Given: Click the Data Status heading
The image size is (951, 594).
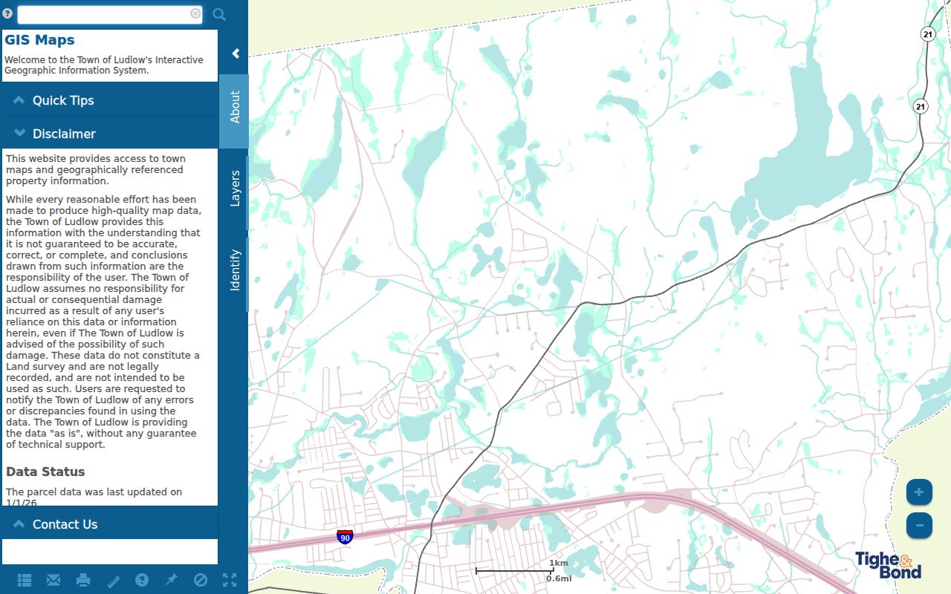Looking at the screenshot, I should tap(45, 471).
